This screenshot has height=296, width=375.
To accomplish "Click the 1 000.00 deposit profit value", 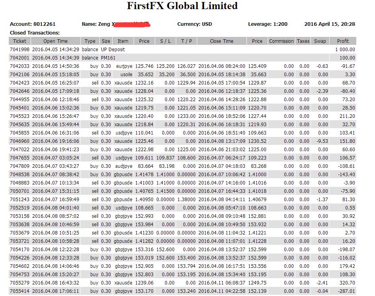I will 345,50.
